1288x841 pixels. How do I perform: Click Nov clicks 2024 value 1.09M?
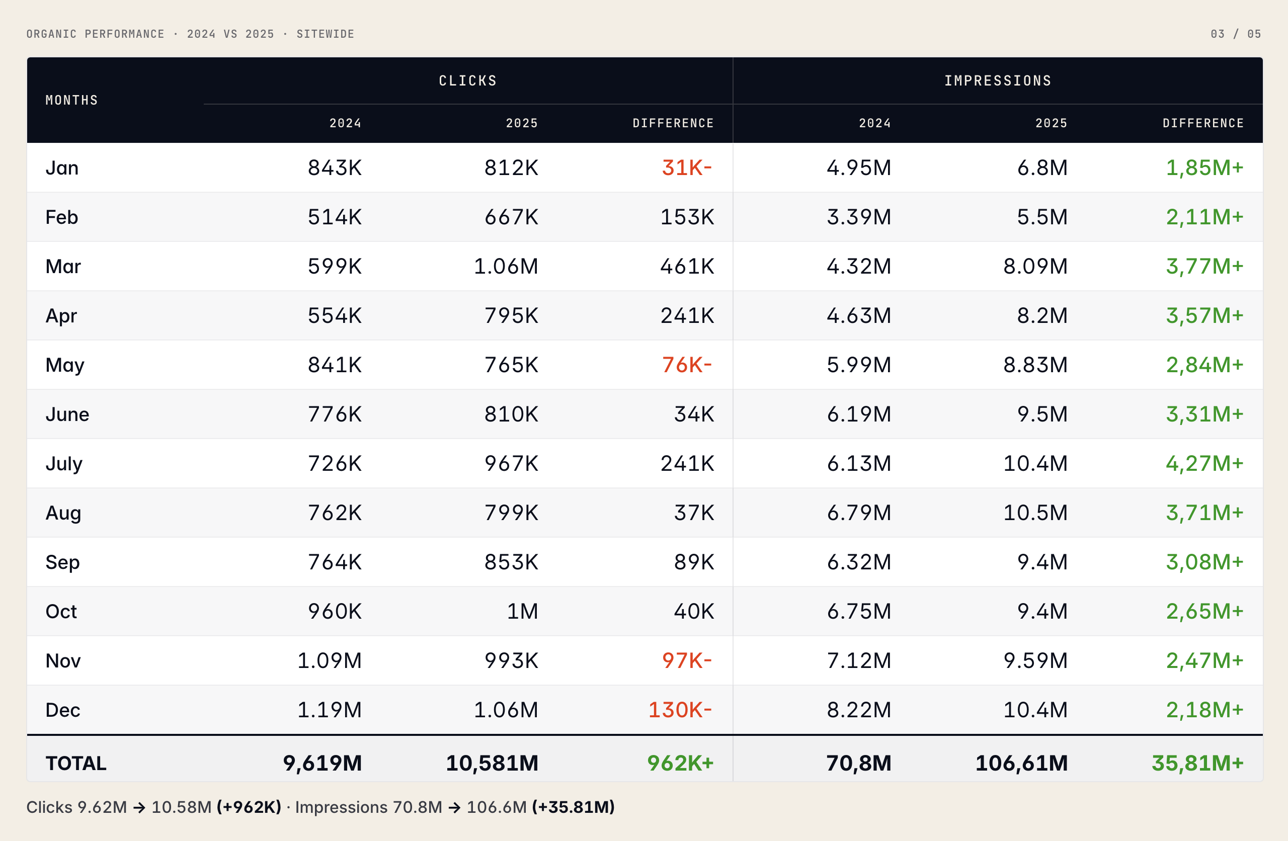(329, 660)
